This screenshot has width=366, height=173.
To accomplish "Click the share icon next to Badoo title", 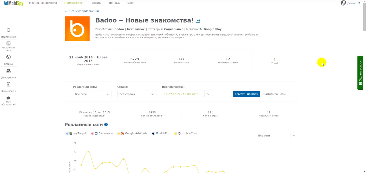I will [198, 21].
